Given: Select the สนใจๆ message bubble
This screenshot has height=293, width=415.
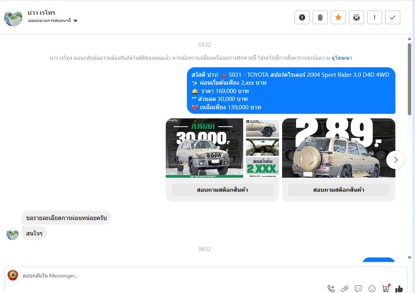Looking at the screenshot, I should pyautogui.click(x=34, y=233).
